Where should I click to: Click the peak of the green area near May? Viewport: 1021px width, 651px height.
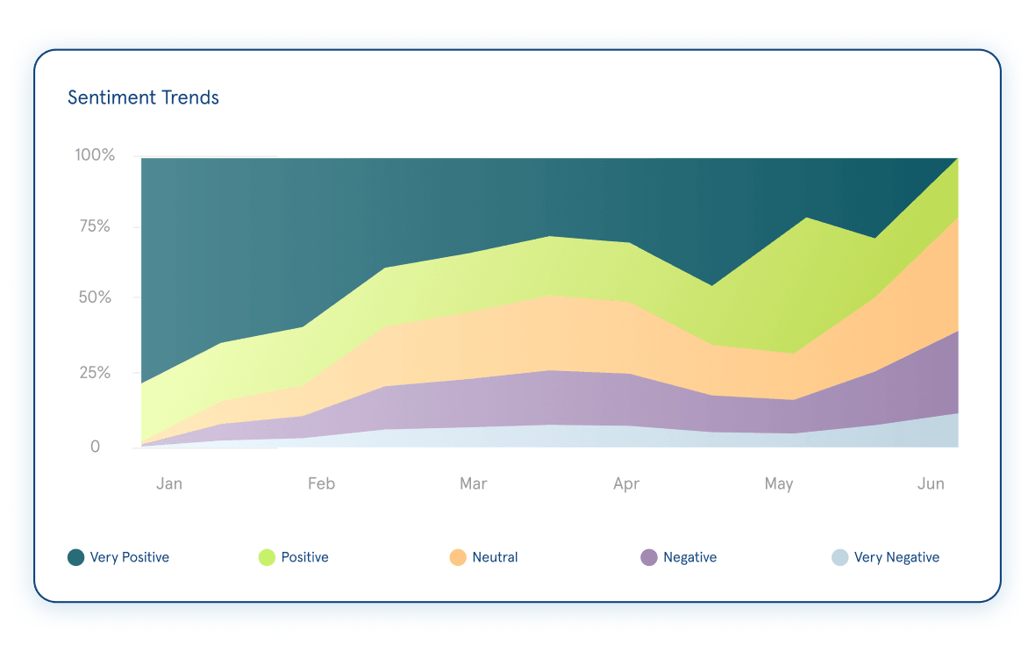click(x=804, y=228)
